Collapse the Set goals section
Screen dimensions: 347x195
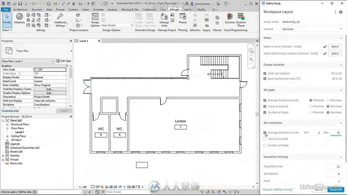click(x=341, y=90)
